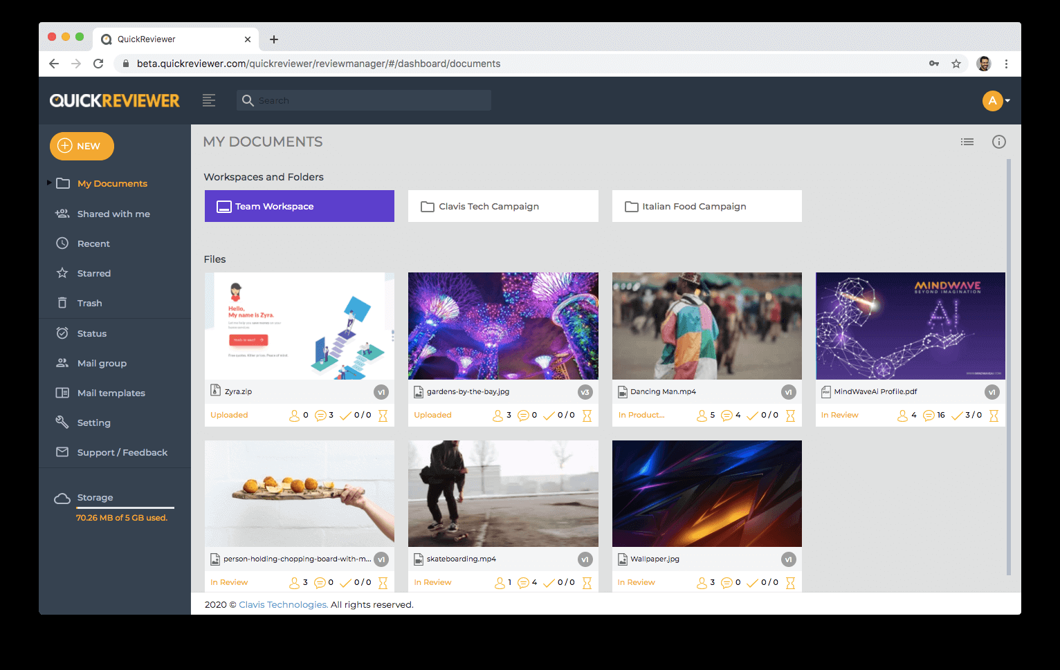The width and height of the screenshot is (1060, 670).
Task: Click the NEW button
Action: click(82, 146)
